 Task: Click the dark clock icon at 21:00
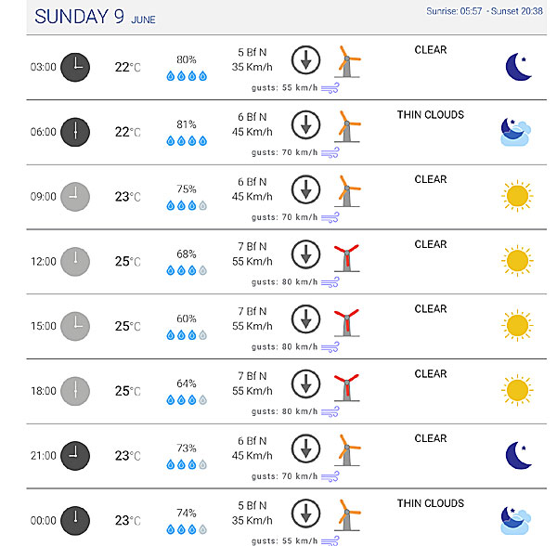pyautogui.click(x=75, y=456)
